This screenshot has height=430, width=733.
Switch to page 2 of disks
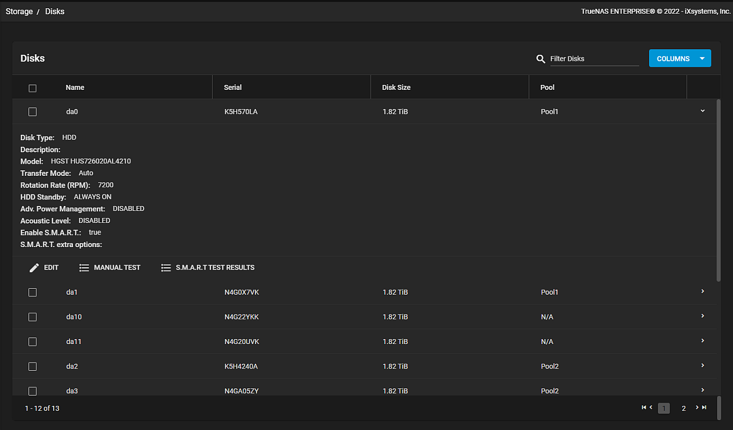point(684,408)
